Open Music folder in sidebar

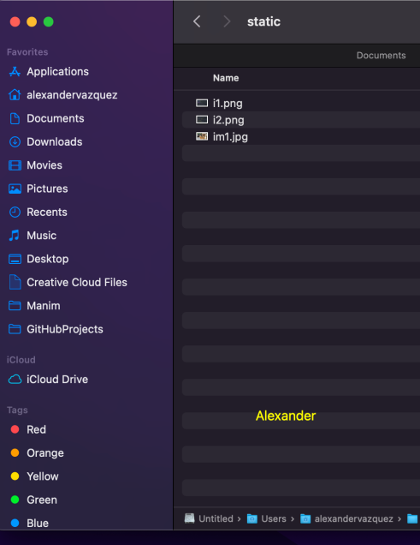(x=33, y=236)
